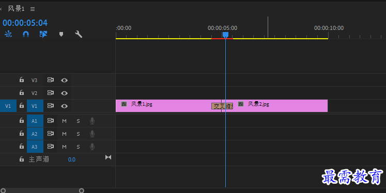
Task: Mute audio track A2
Action: click(x=64, y=134)
